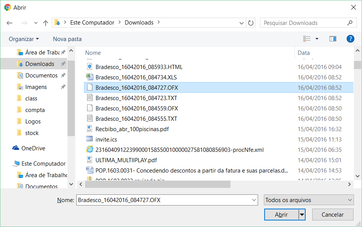Click the Downloads folder icon in address bar

point(57,22)
